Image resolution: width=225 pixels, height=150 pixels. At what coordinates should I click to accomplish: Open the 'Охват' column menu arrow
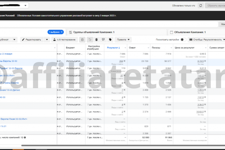pyautogui.click(x=148, y=48)
